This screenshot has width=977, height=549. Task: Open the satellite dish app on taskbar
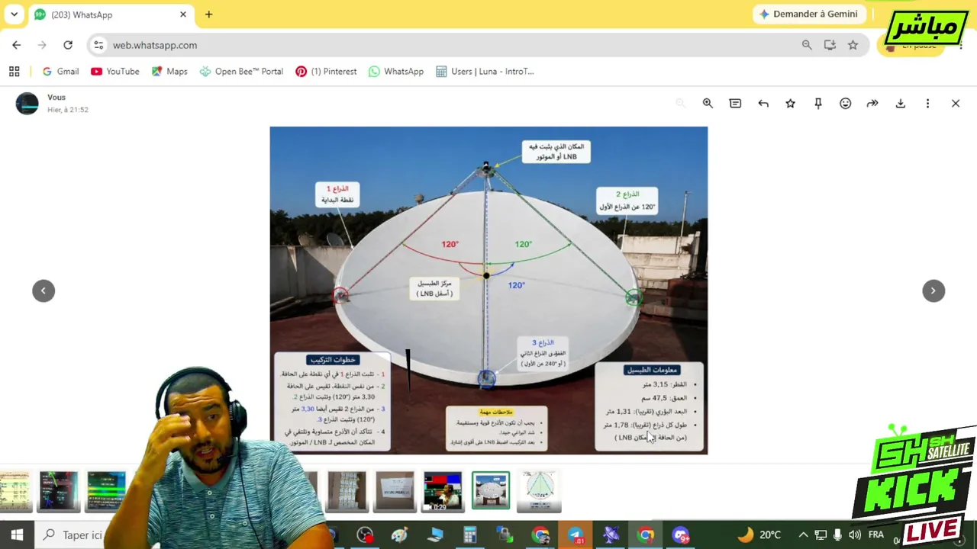[611, 535]
